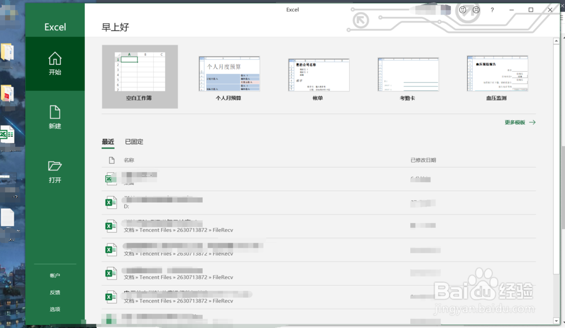Click the document icon beside the 名称 column header

coord(111,160)
